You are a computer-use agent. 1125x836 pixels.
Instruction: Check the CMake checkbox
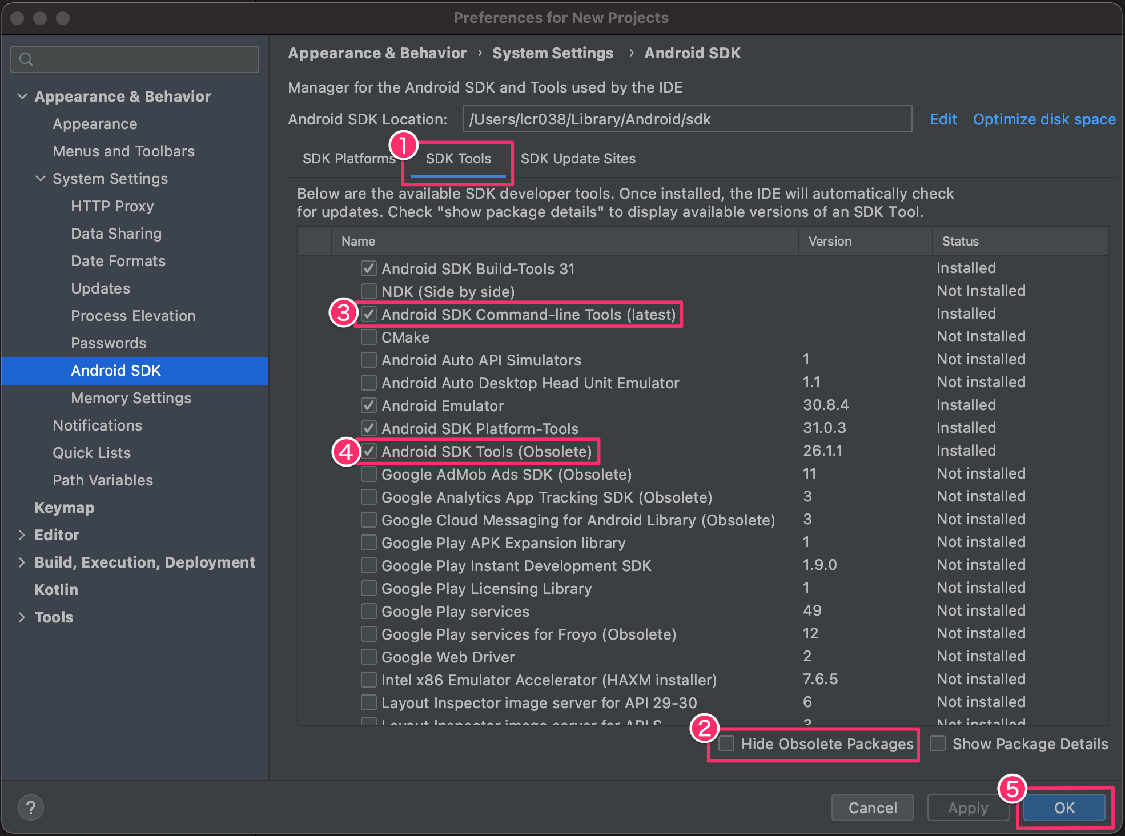click(369, 337)
